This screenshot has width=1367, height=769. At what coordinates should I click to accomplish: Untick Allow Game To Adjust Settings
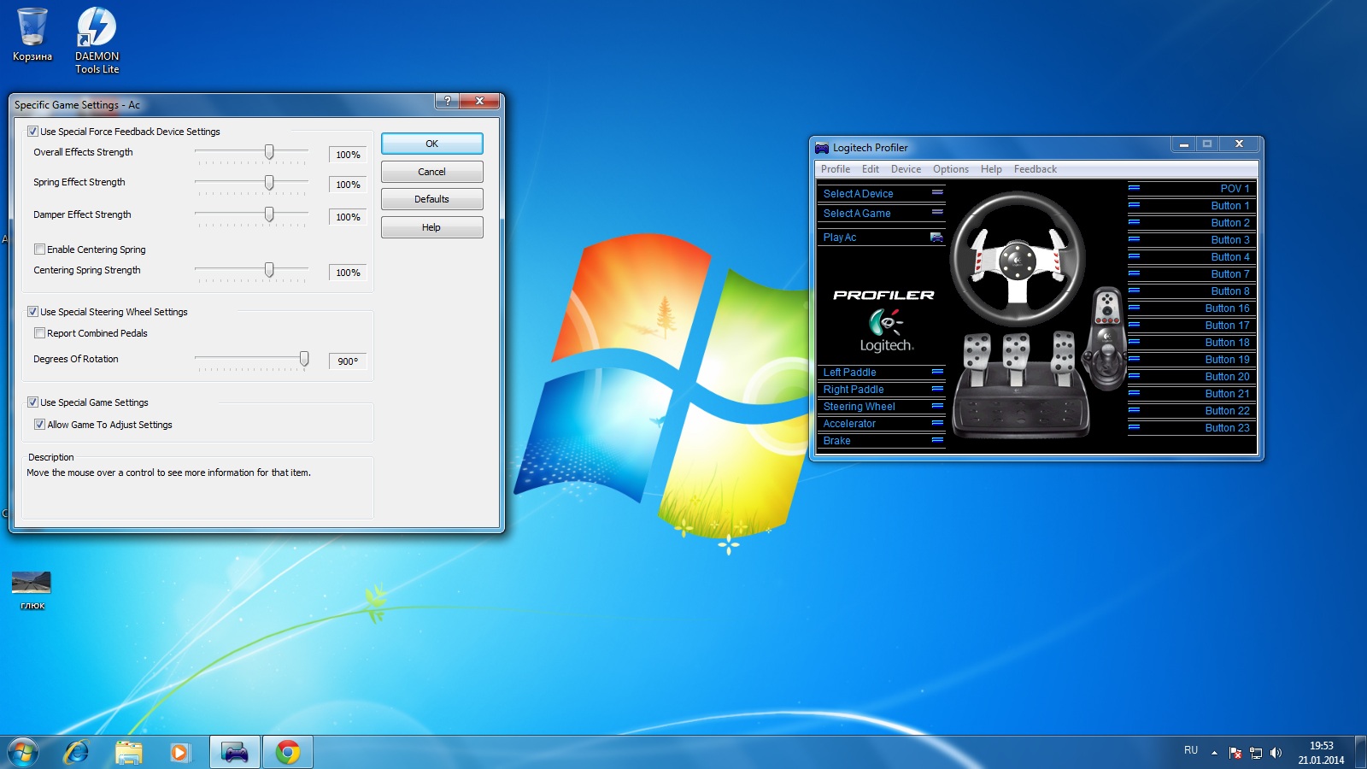point(39,425)
